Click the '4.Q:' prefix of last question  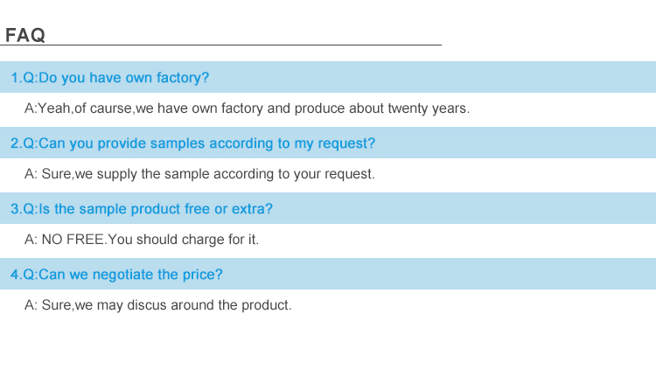coord(24,275)
